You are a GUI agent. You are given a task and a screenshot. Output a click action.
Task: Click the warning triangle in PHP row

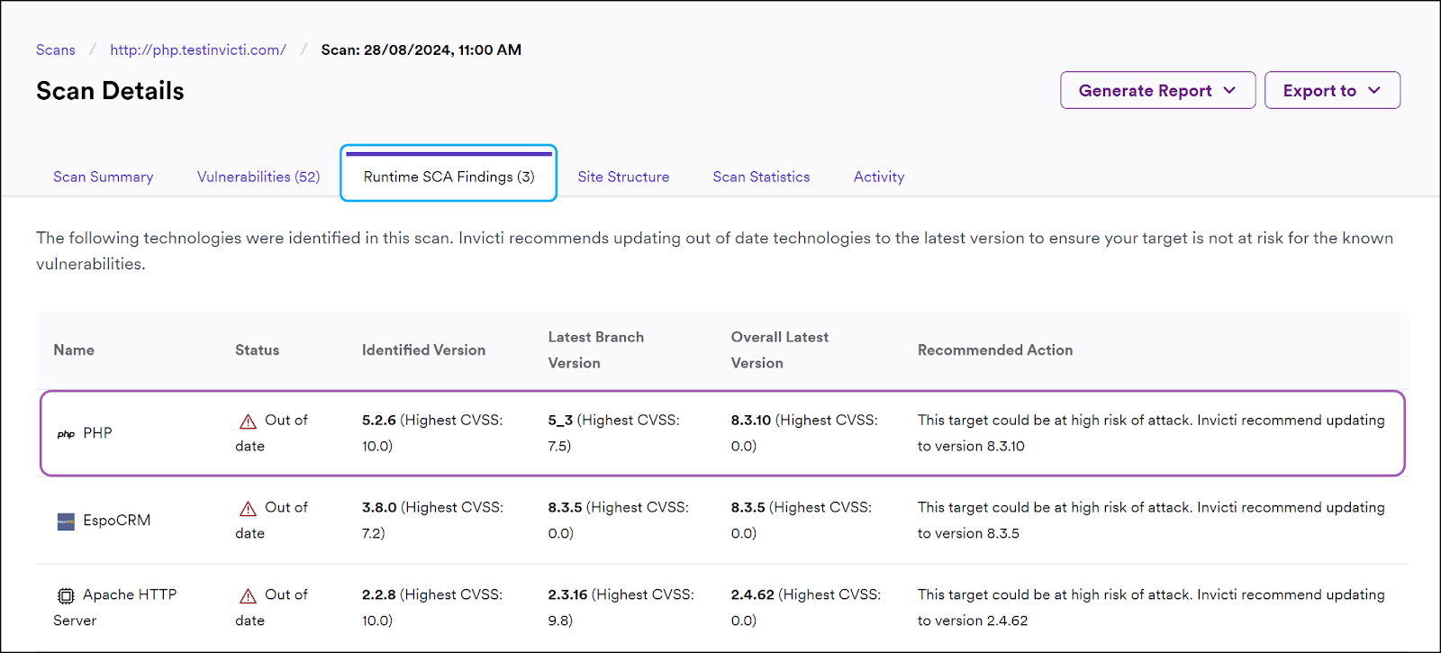[248, 422]
